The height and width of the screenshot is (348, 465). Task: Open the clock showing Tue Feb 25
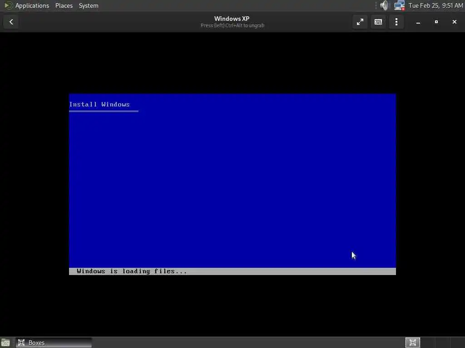[x=435, y=5]
